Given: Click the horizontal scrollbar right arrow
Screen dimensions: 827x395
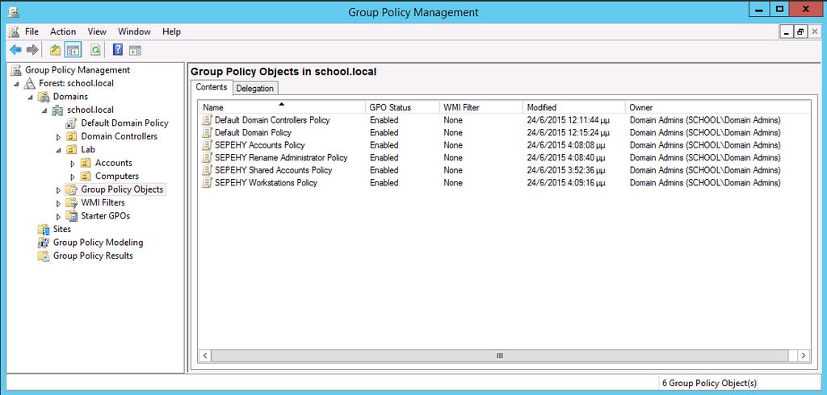Looking at the screenshot, I should (x=804, y=355).
